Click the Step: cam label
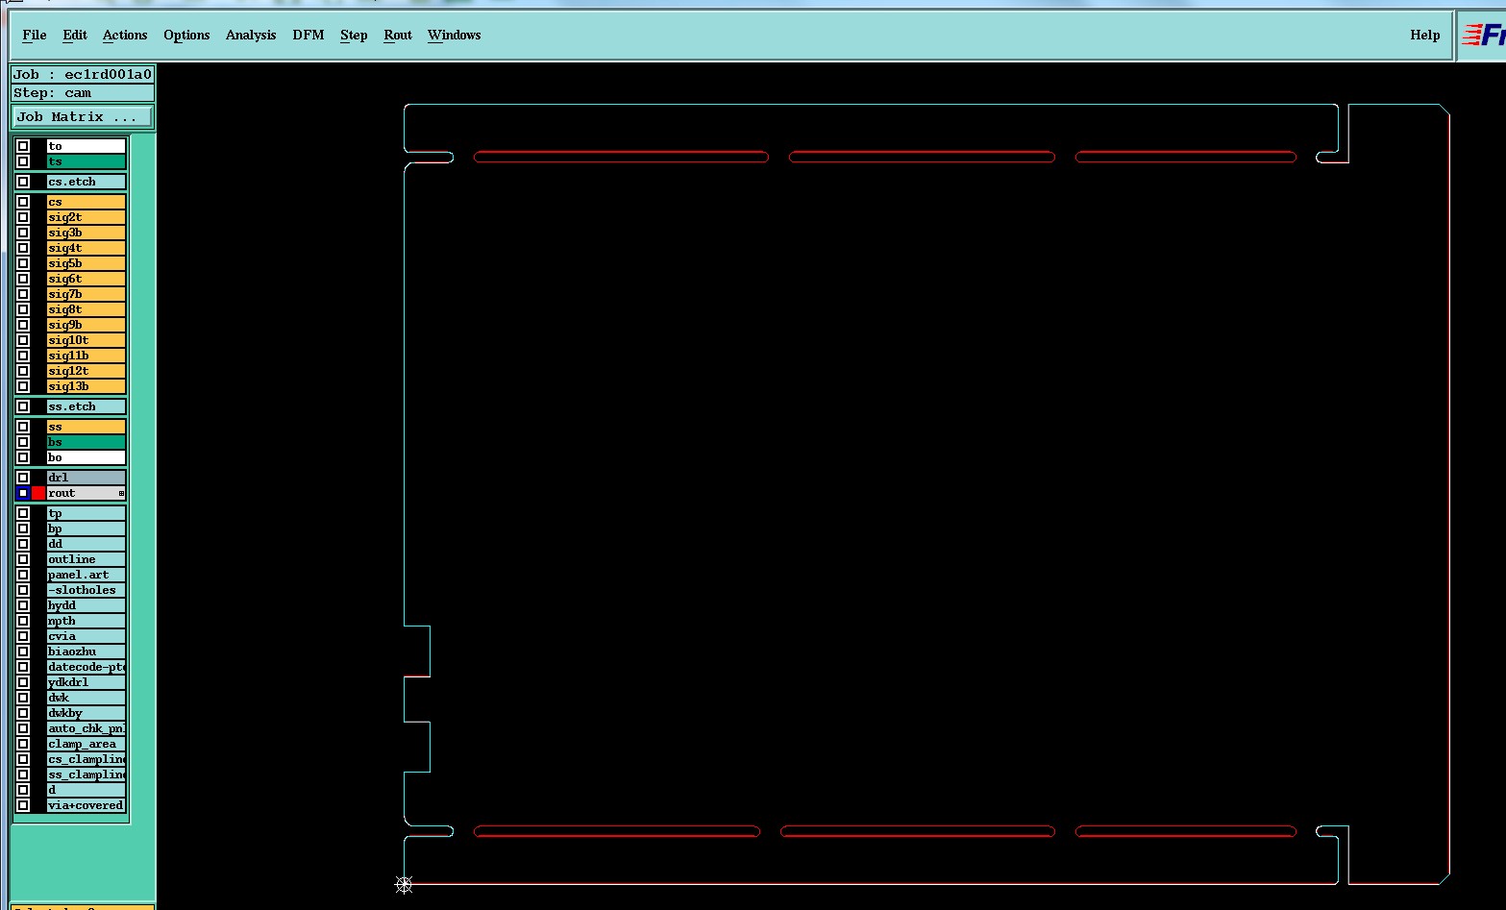 pyautogui.click(x=83, y=93)
